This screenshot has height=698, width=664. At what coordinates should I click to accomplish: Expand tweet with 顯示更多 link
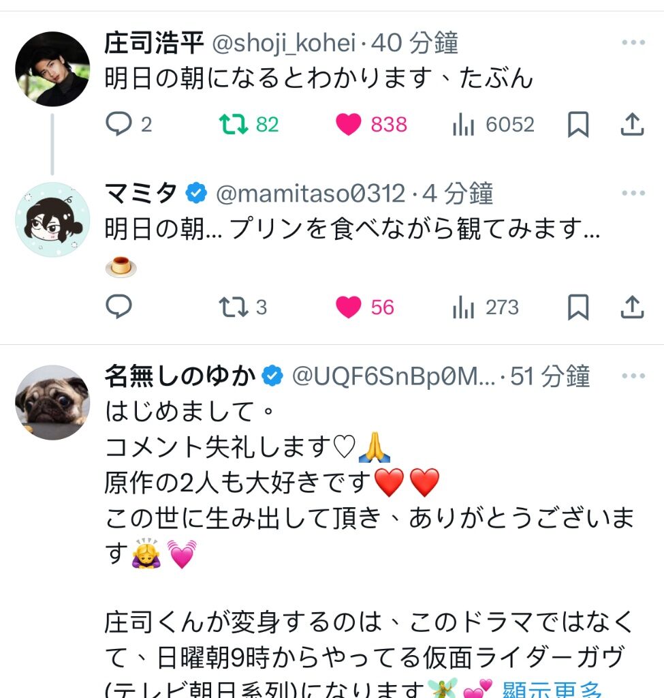pos(552,690)
